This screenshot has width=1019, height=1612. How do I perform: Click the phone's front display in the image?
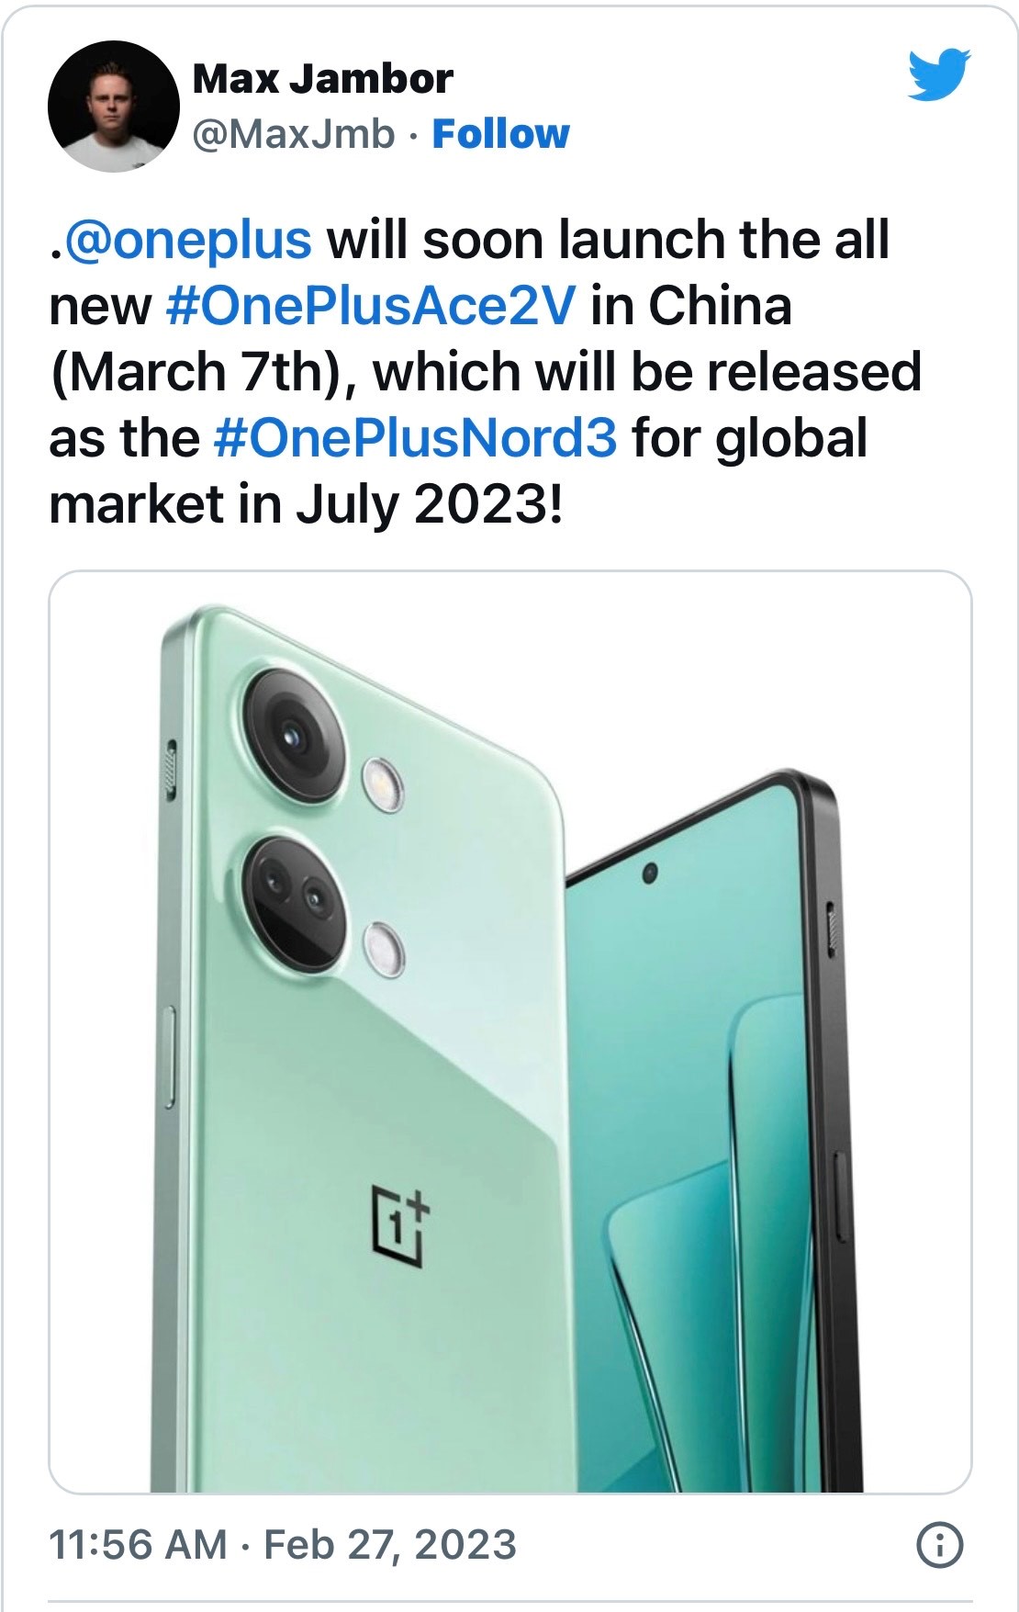pos(698,1148)
